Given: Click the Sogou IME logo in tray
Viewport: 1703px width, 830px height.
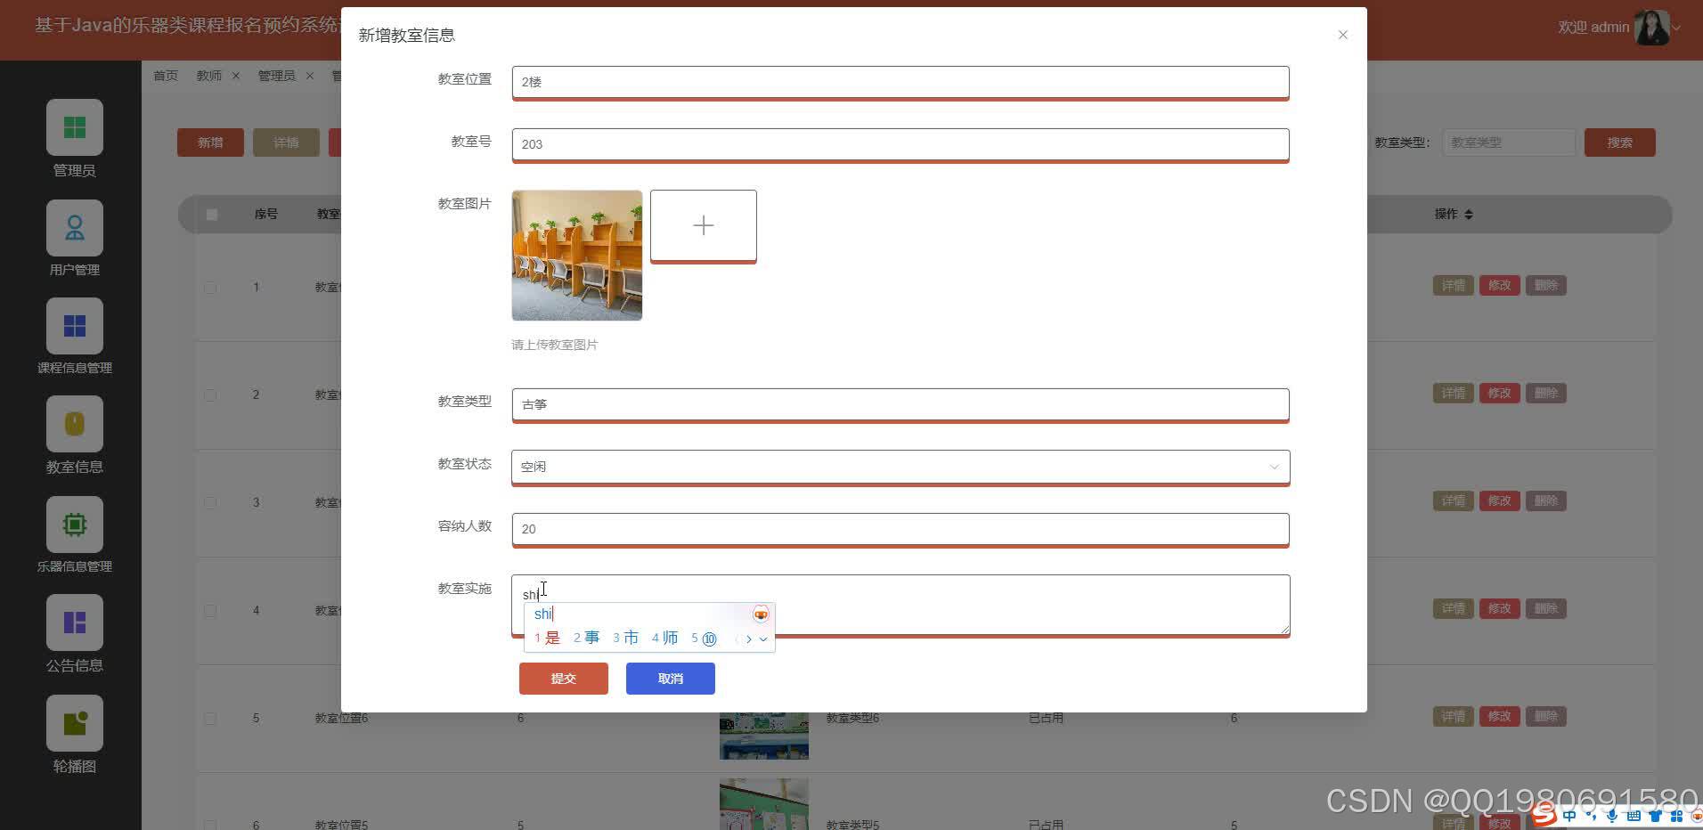Looking at the screenshot, I should coord(1544,815).
